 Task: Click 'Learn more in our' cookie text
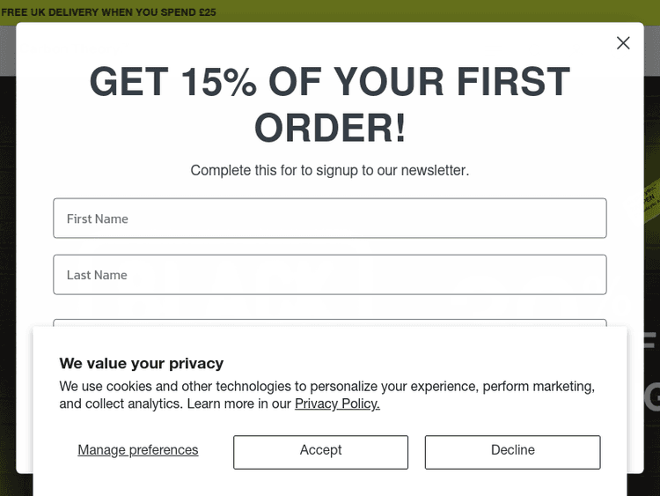[x=239, y=404]
